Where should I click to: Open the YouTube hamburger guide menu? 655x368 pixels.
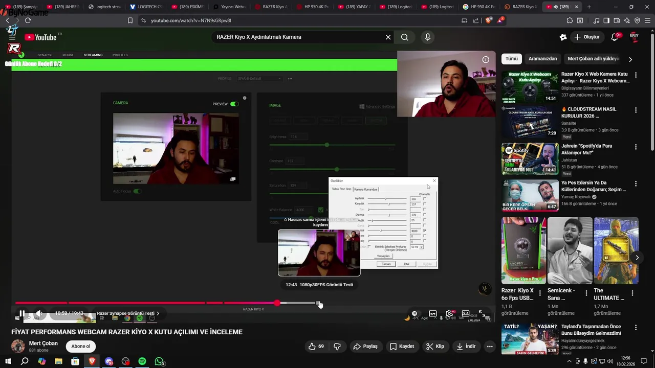(12, 37)
